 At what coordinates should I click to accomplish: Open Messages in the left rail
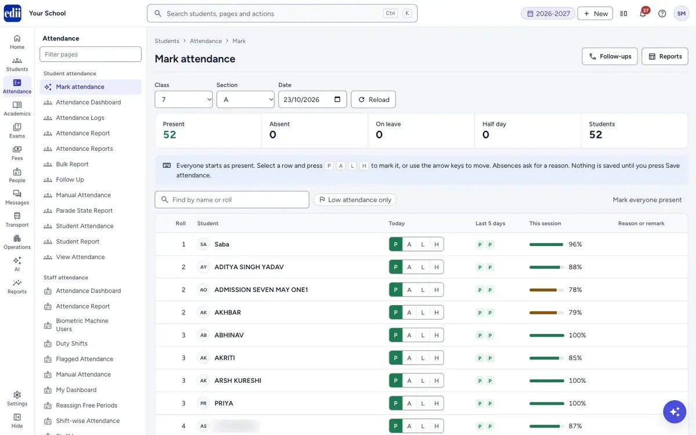pos(17,197)
